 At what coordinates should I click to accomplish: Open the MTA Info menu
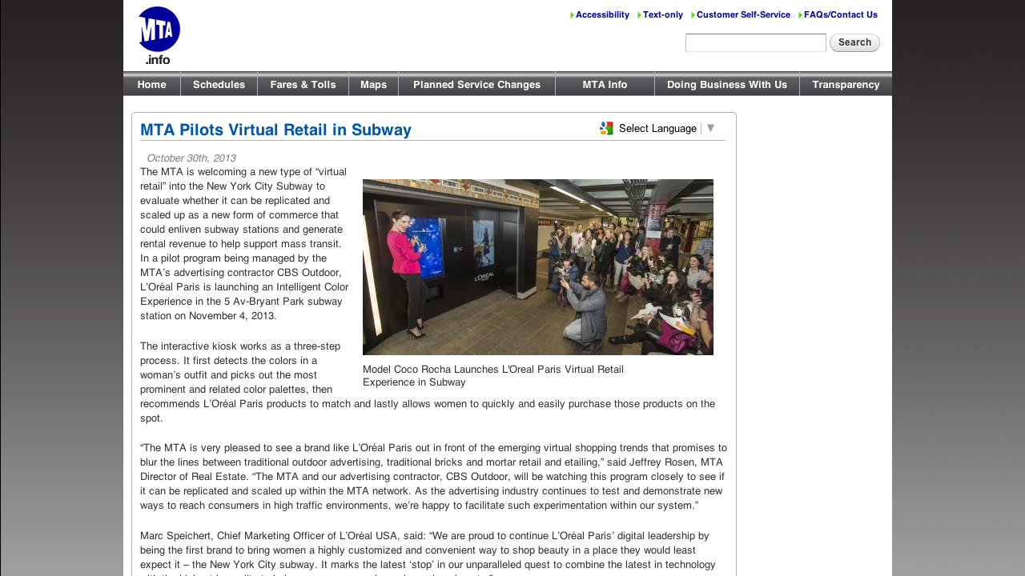(x=605, y=84)
